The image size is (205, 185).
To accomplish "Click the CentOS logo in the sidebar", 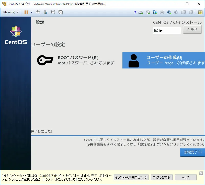I will click(16, 35).
